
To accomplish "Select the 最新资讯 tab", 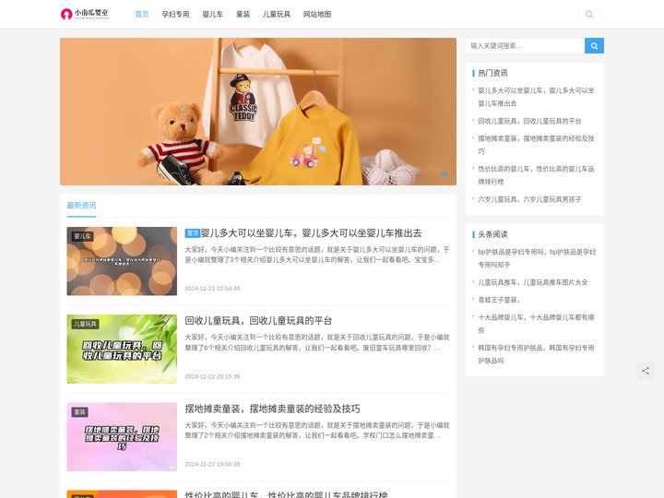I will click(x=81, y=206).
